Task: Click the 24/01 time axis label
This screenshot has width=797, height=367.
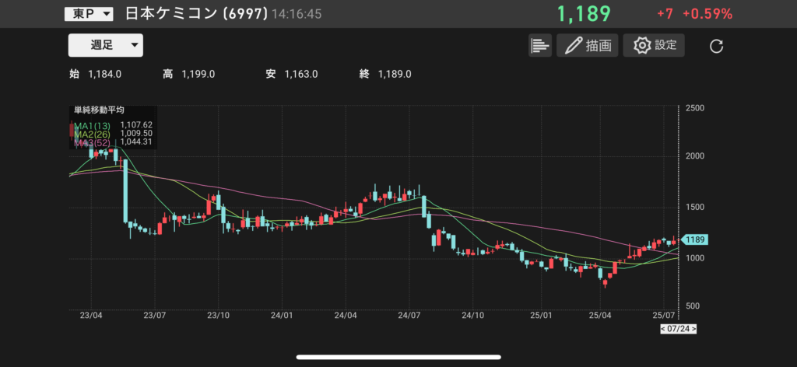Action: click(x=282, y=316)
